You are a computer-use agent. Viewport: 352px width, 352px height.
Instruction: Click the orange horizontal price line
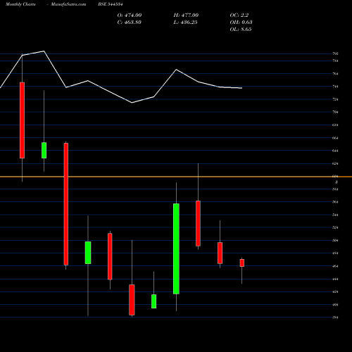pyautogui.click(x=176, y=177)
